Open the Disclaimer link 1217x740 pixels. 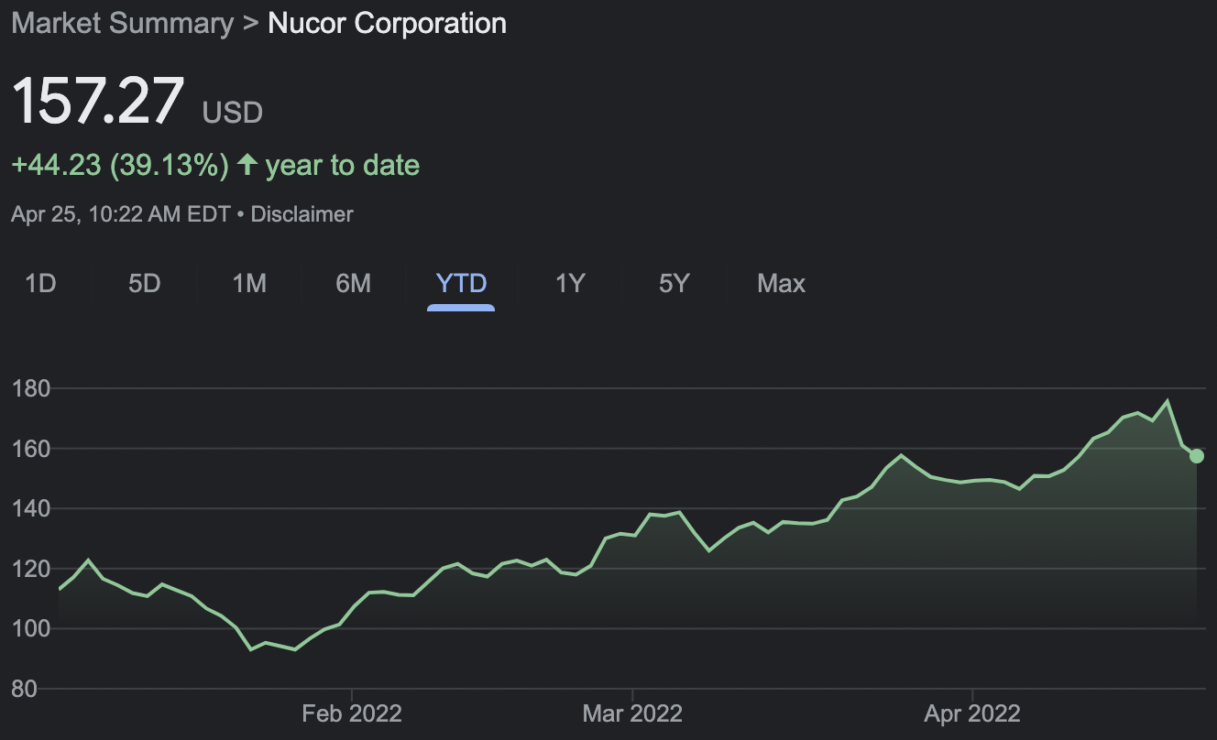point(302,214)
